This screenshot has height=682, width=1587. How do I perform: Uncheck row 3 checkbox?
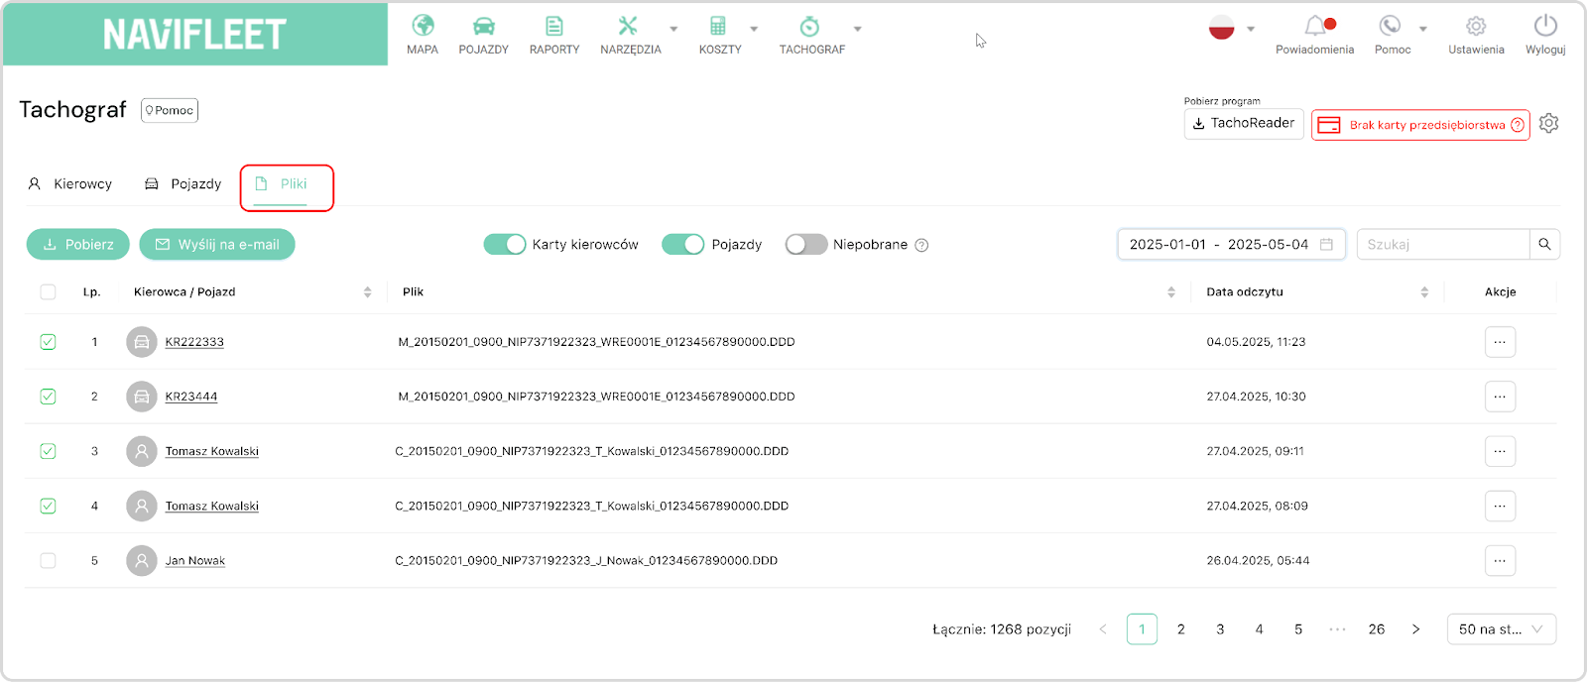pos(48,451)
